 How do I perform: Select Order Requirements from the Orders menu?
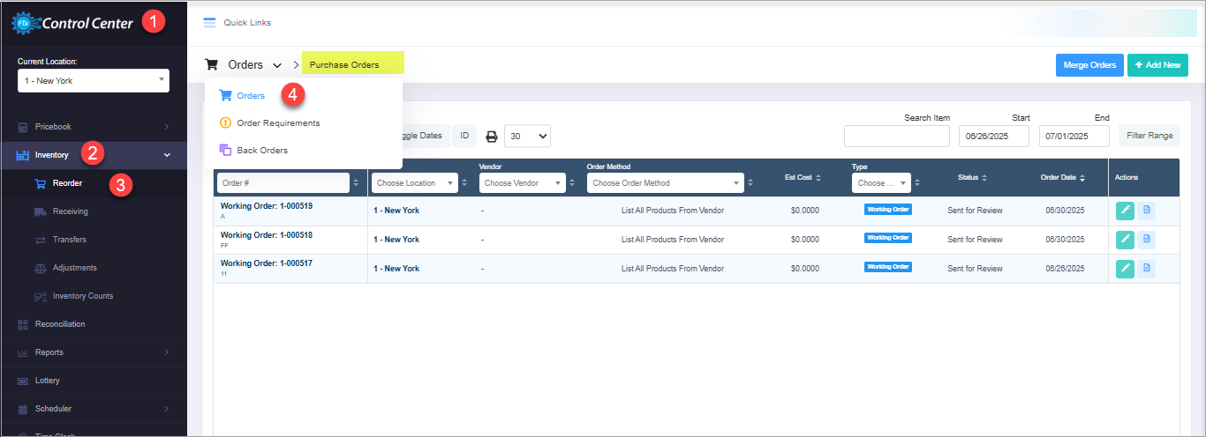[x=277, y=123]
